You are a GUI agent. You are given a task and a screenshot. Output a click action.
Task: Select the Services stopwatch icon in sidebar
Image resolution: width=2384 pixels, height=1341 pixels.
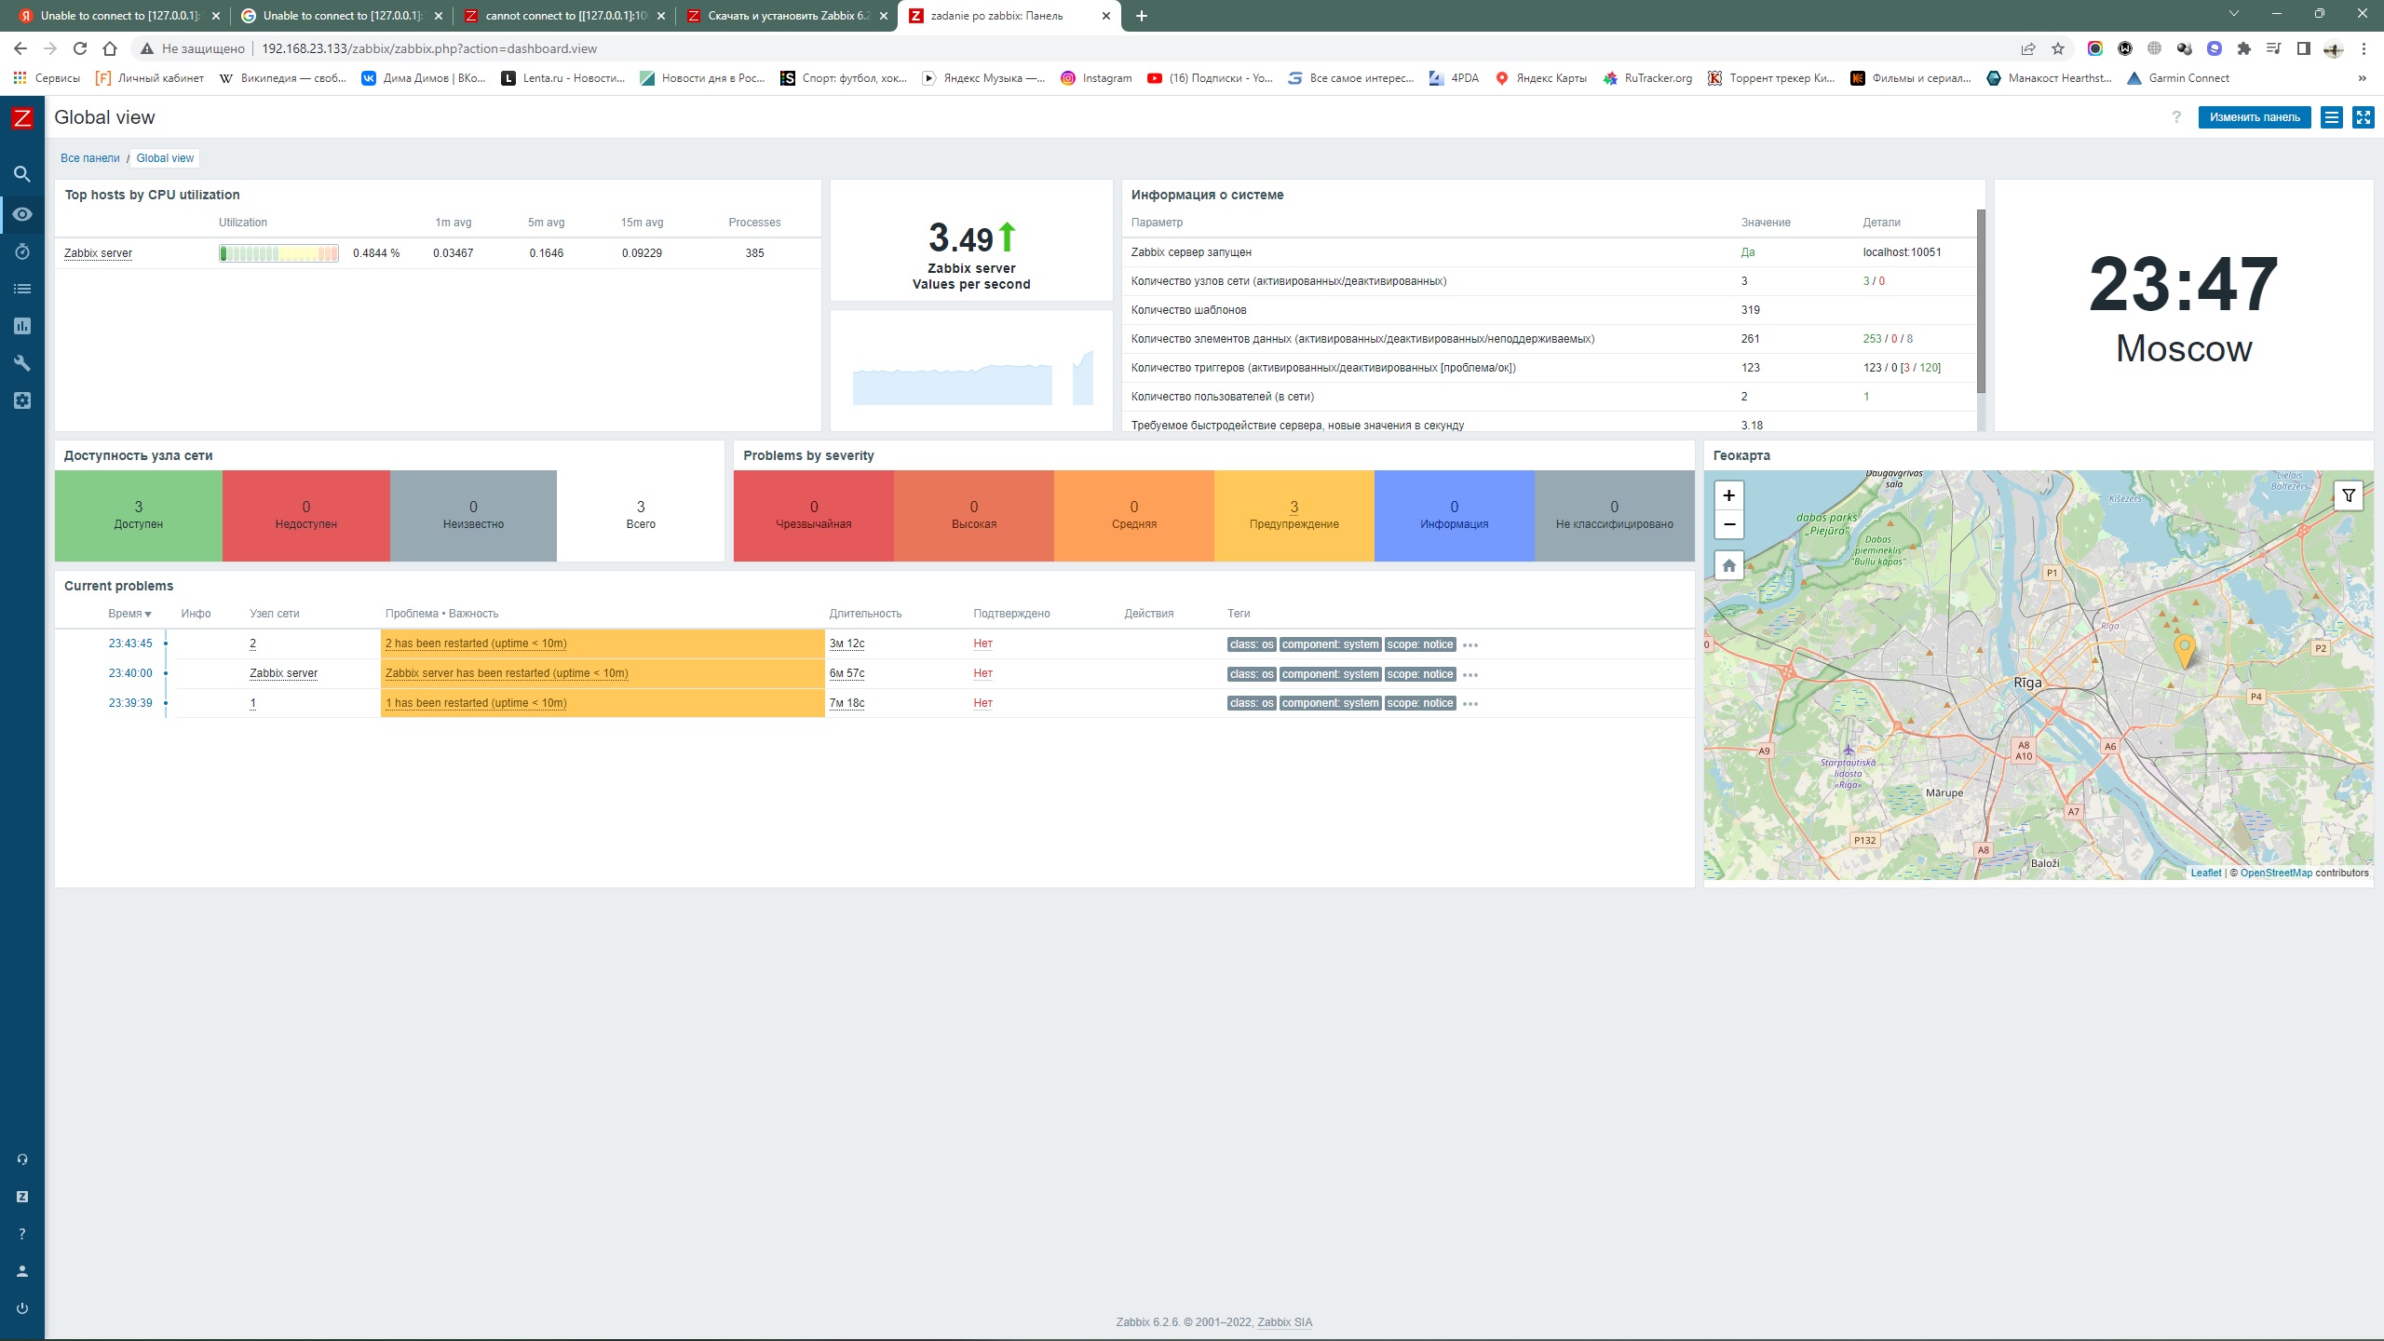(22, 251)
